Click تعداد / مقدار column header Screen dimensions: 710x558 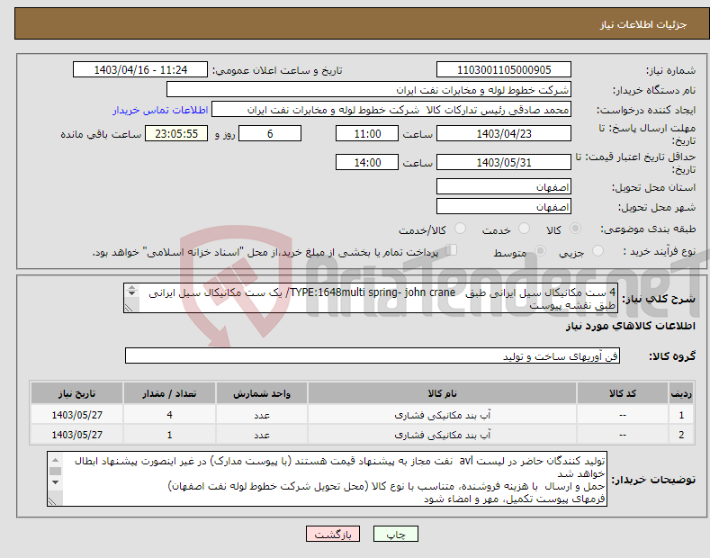(x=169, y=393)
